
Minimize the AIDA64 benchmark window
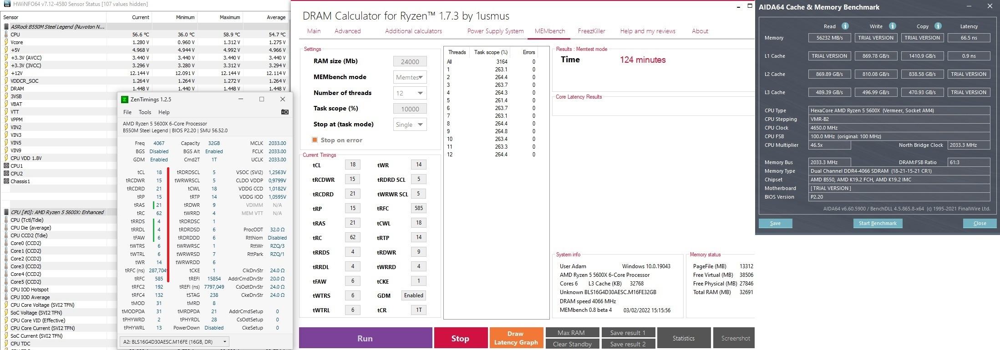pos(969,6)
